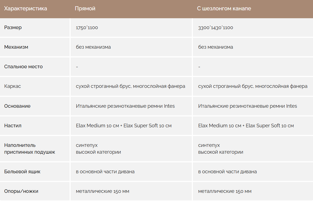Click the "Характеристика" column header
The width and height of the screenshot is (313, 201).
pyautogui.click(x=26, y=8)
